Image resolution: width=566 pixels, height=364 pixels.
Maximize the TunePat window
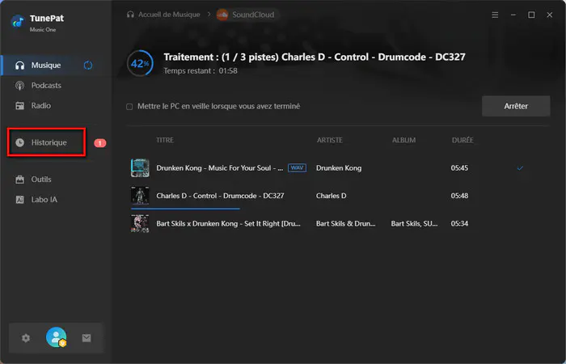531,15
